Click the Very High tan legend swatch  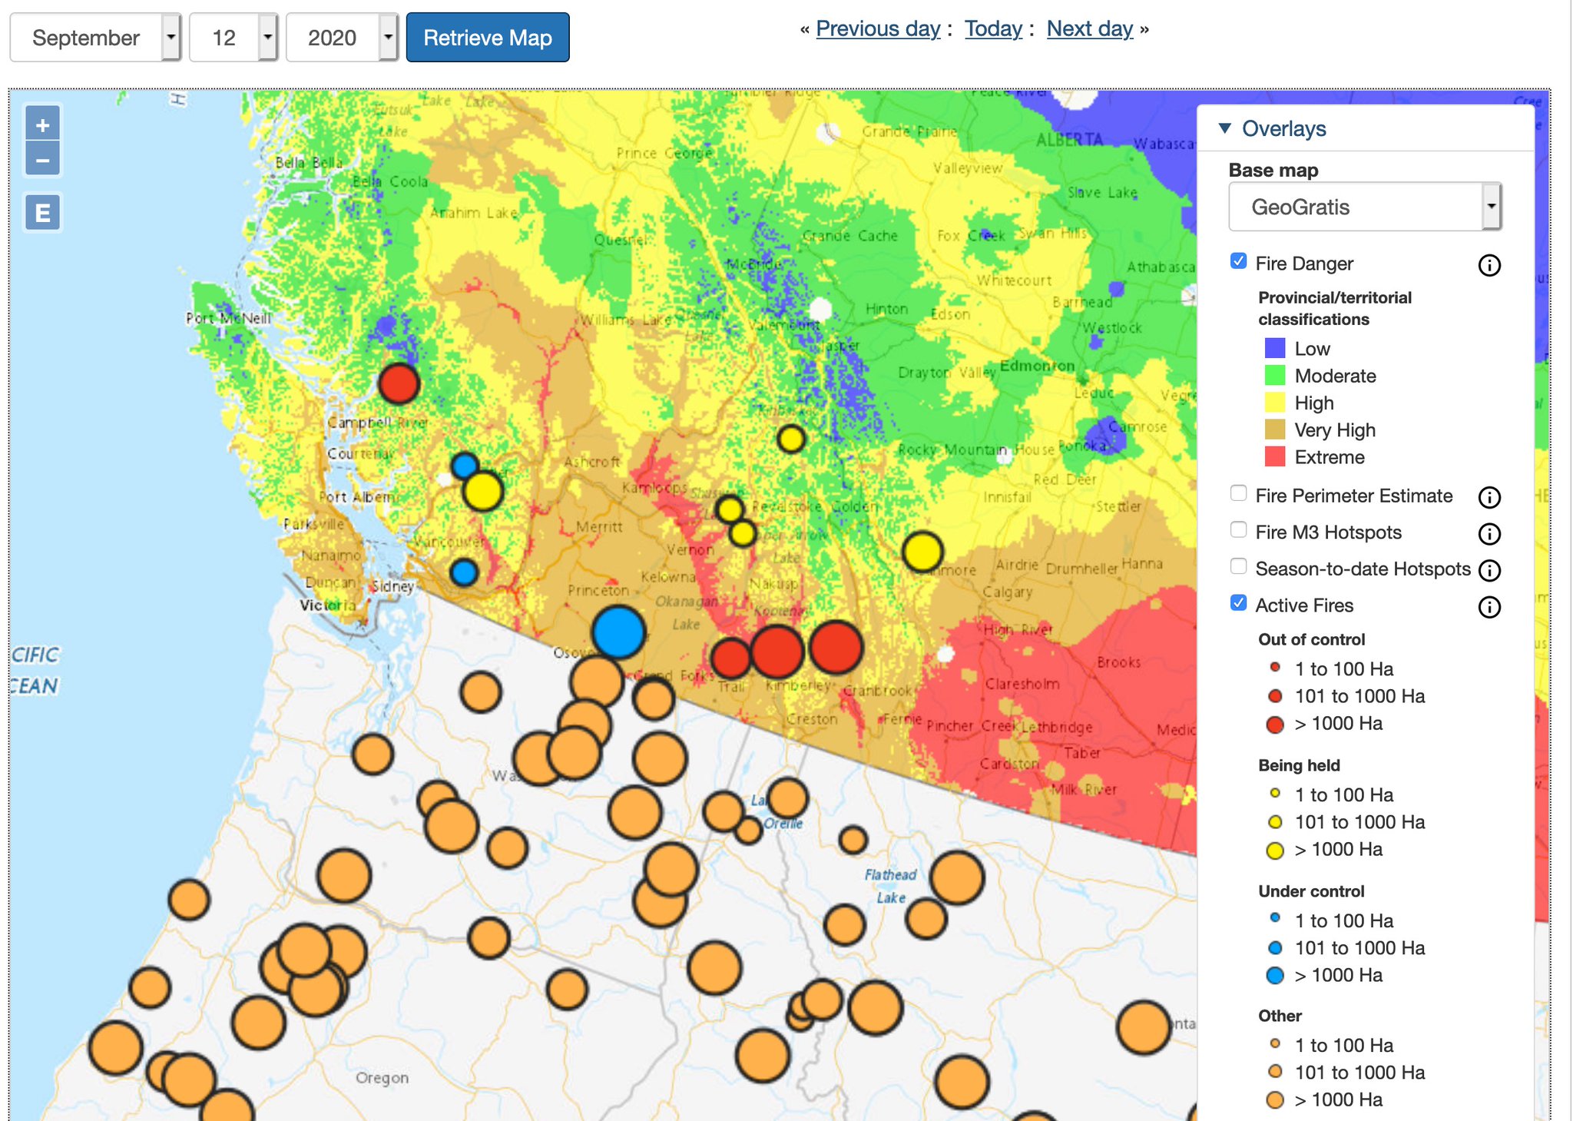pyautogui.click(x=1275, y=430)
